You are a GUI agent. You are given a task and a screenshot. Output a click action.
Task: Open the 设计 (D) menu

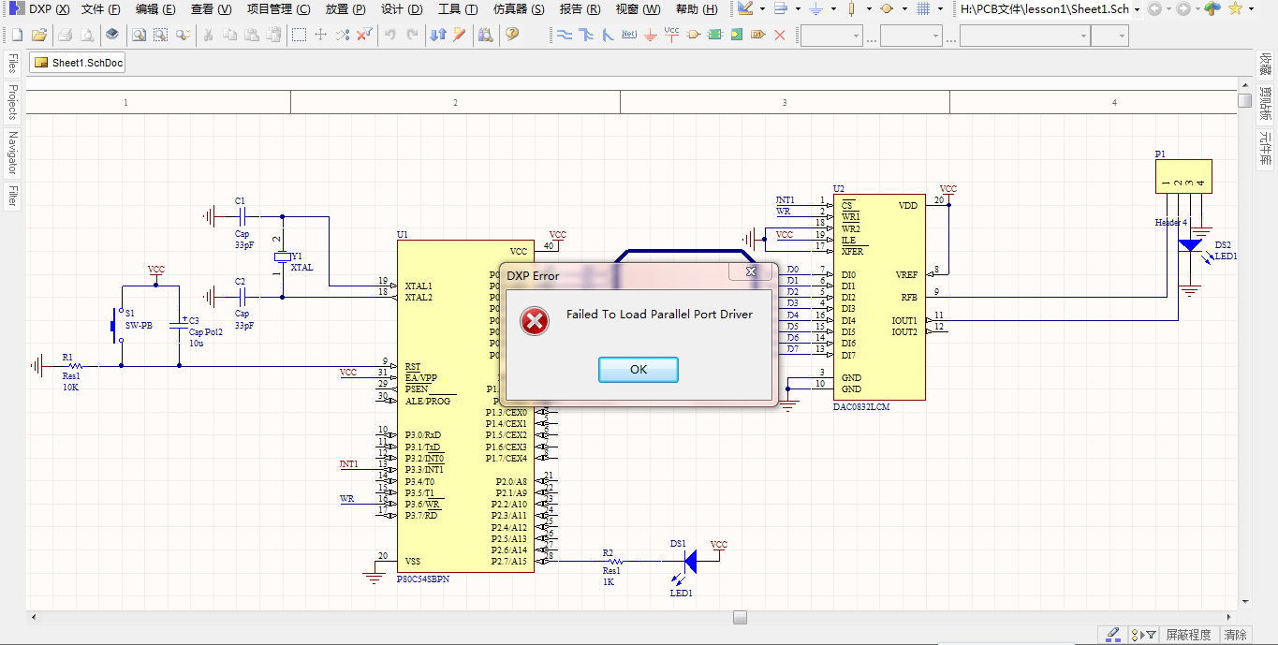pyautogui.click(x=402, y=9)
